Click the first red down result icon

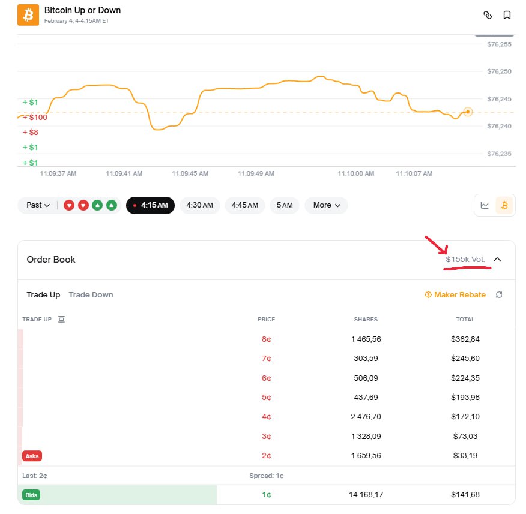coord(69,205)
